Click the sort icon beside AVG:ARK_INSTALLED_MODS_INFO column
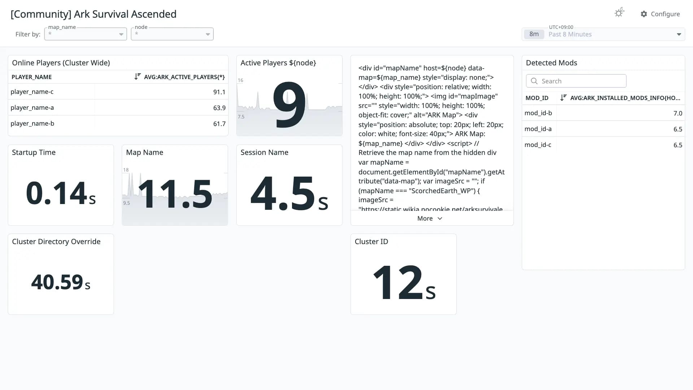Screen dimensions: 693x390 click(x=563, y=97)
